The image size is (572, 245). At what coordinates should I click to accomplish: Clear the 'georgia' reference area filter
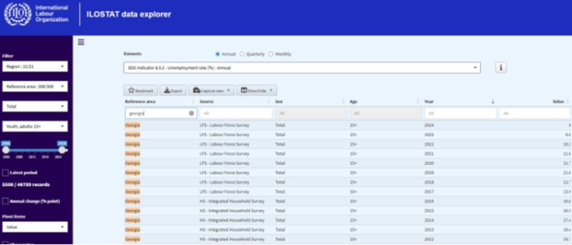pos(191,113)
